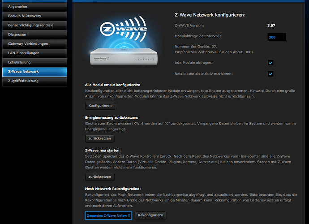
Task: Open the 'Gesamtes Z-Wave Netzw' dropdown
Action: tap(108, 215)
